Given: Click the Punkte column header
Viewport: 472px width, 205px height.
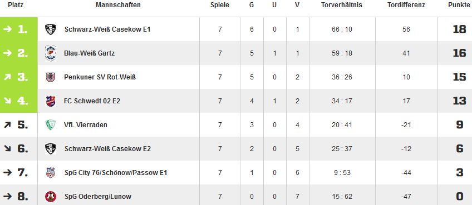Looking at the screenshot, I should point(459,5).
